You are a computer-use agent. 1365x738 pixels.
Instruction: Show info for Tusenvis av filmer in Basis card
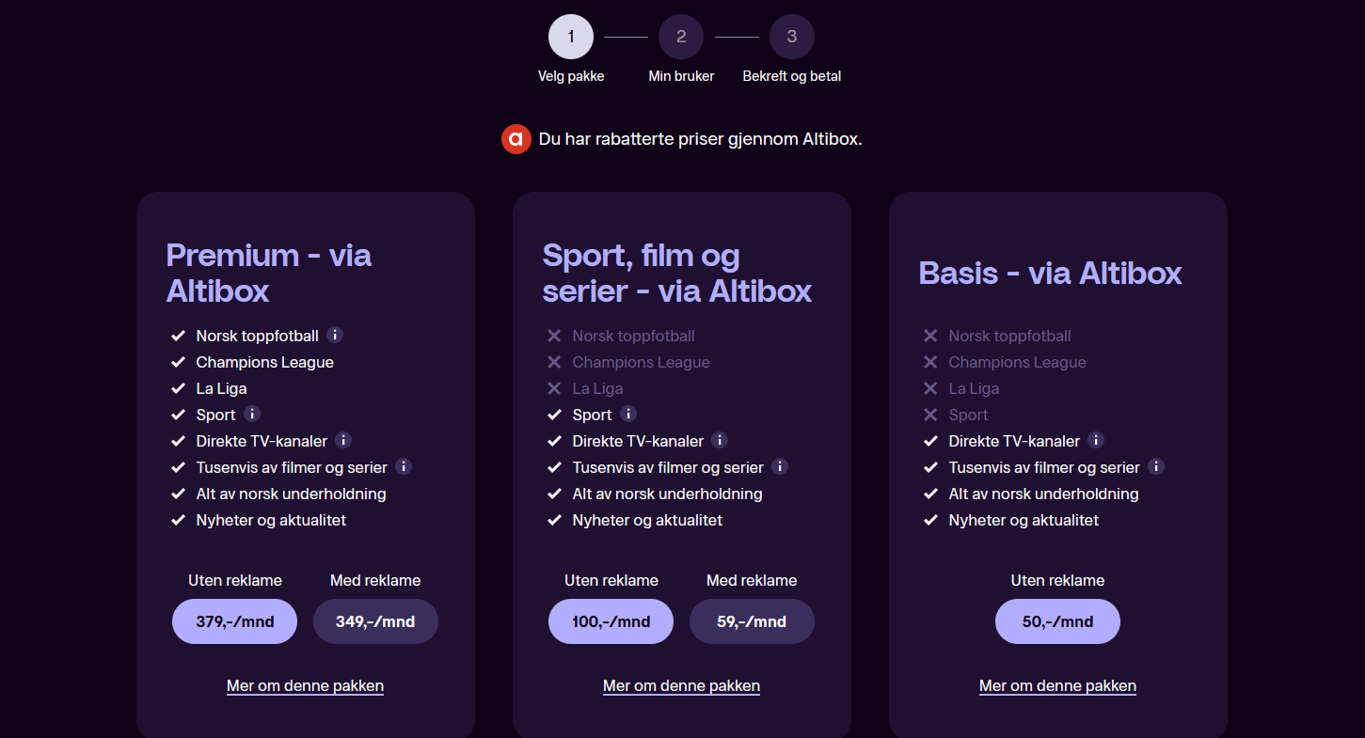tap(1156, 466)
